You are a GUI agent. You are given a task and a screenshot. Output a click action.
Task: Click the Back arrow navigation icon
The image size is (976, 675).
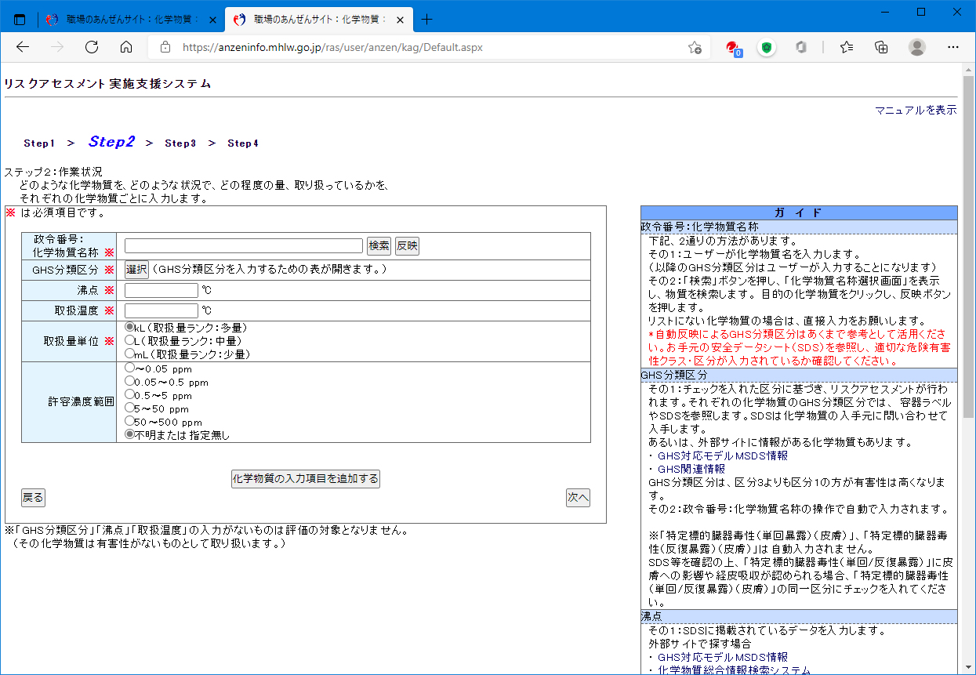coord(23,47)
